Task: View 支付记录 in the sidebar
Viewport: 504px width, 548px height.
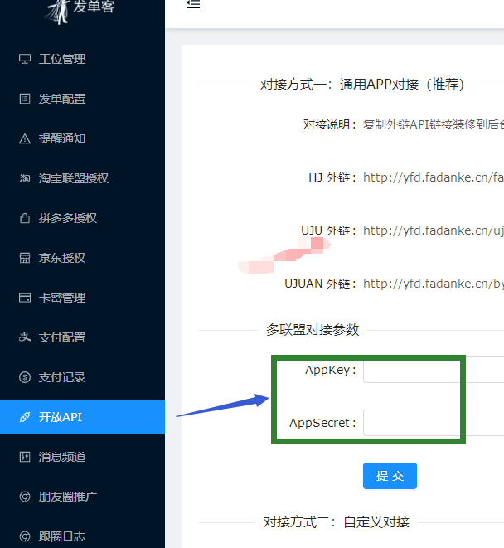Action: (x=83, y=377)
